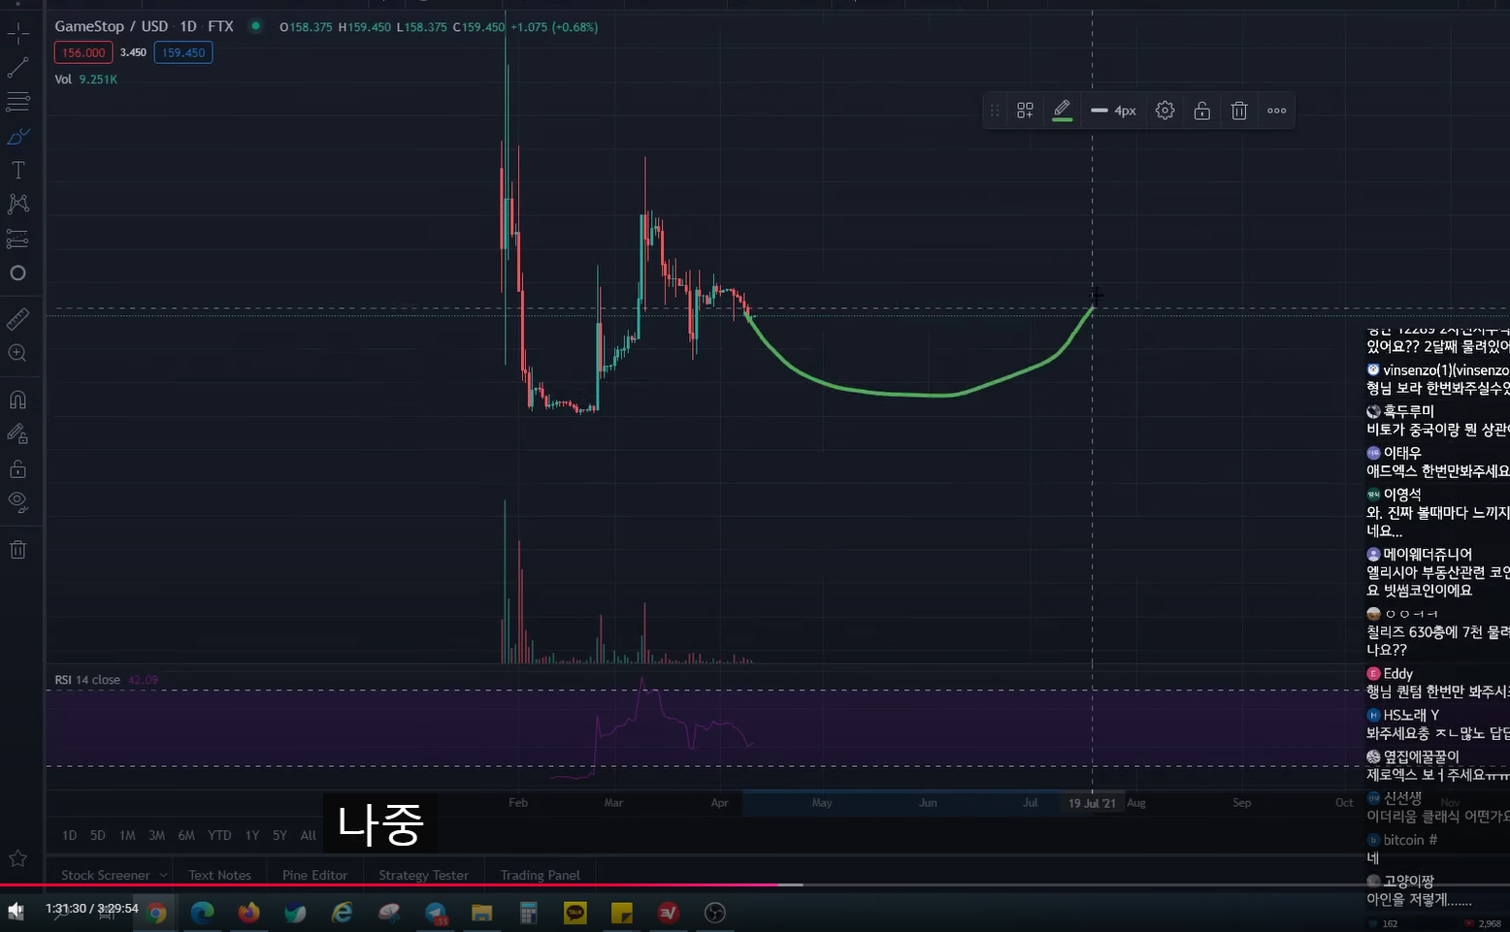Change brush line color pencil icon
Screen dimensions: 1510x932
pos(1062,111)
